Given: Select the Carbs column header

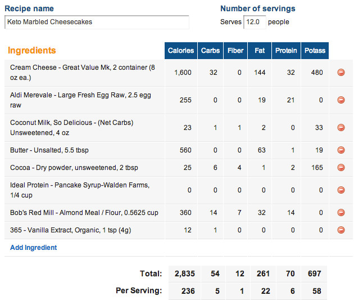Looking at the screenshot, I should [x=210, y=51].
